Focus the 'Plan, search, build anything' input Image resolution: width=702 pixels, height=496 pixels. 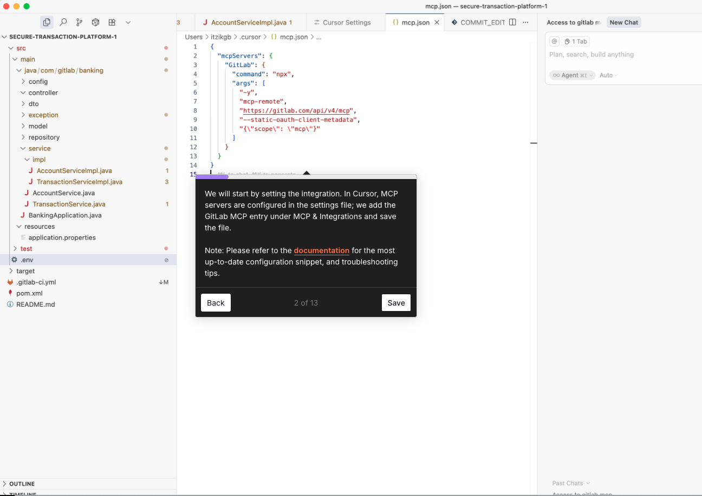591,55
